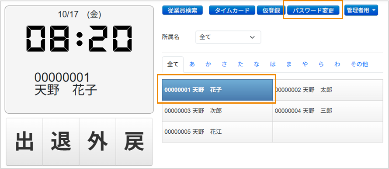Switch to the さ kana tab

pos(224,64)
